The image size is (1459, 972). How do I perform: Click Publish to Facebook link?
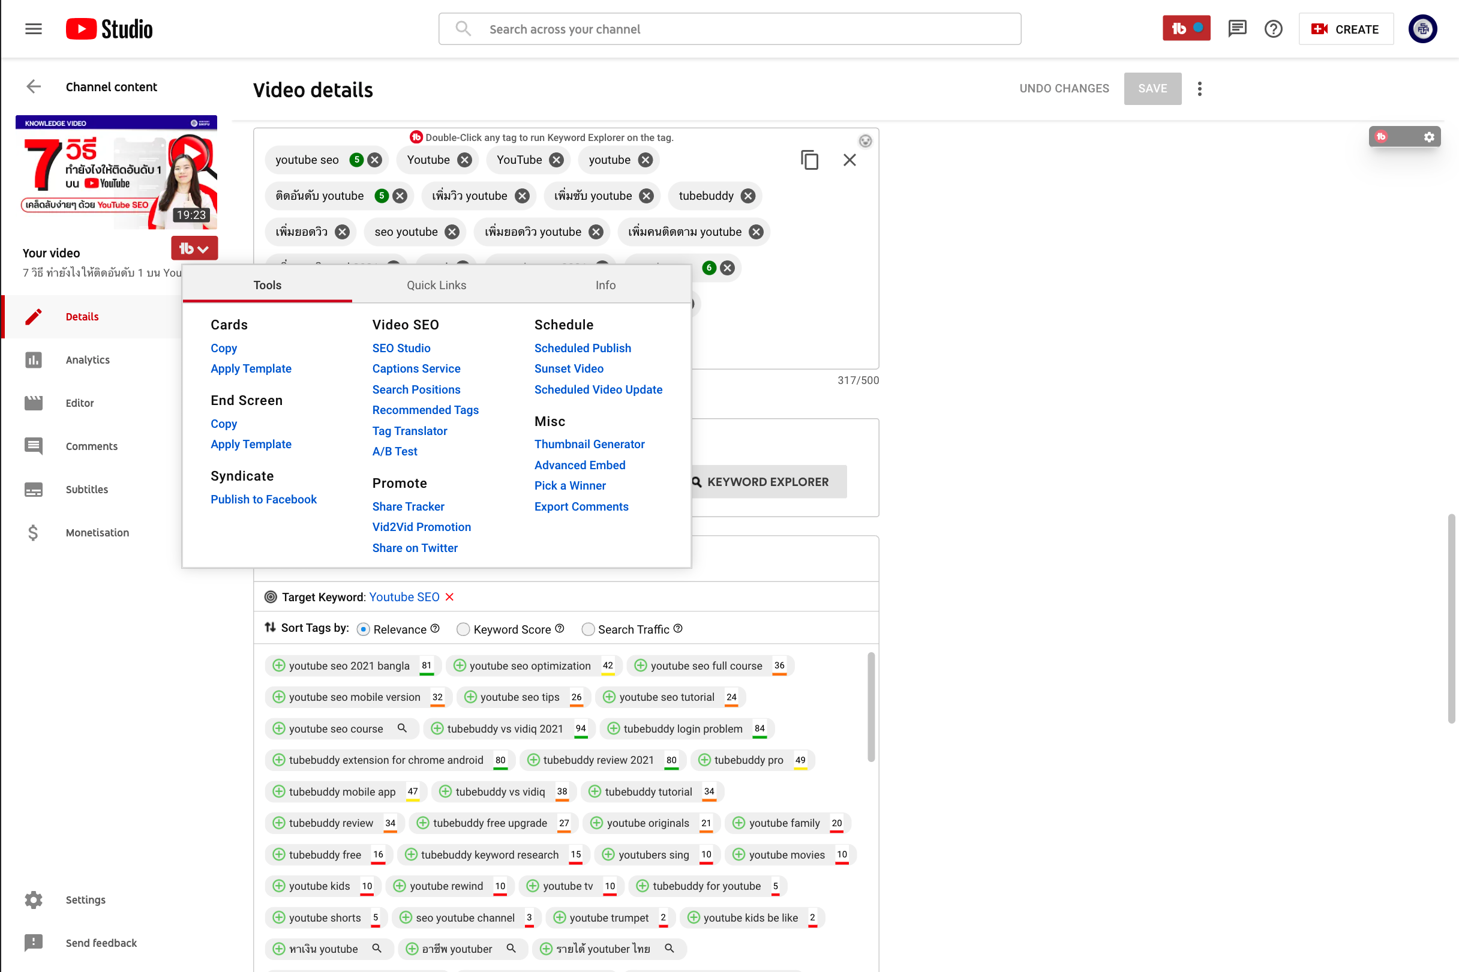(x=263, y=499)
